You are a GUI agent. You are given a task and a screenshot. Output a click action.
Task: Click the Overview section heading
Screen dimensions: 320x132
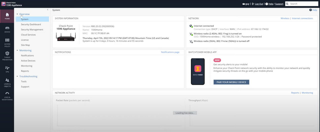pyautogui.click(x=24, y=14)
